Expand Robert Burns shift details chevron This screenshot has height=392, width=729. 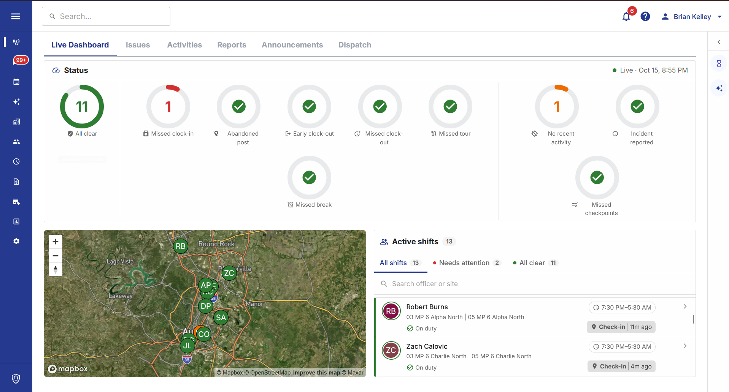click(x=685, y=307)
